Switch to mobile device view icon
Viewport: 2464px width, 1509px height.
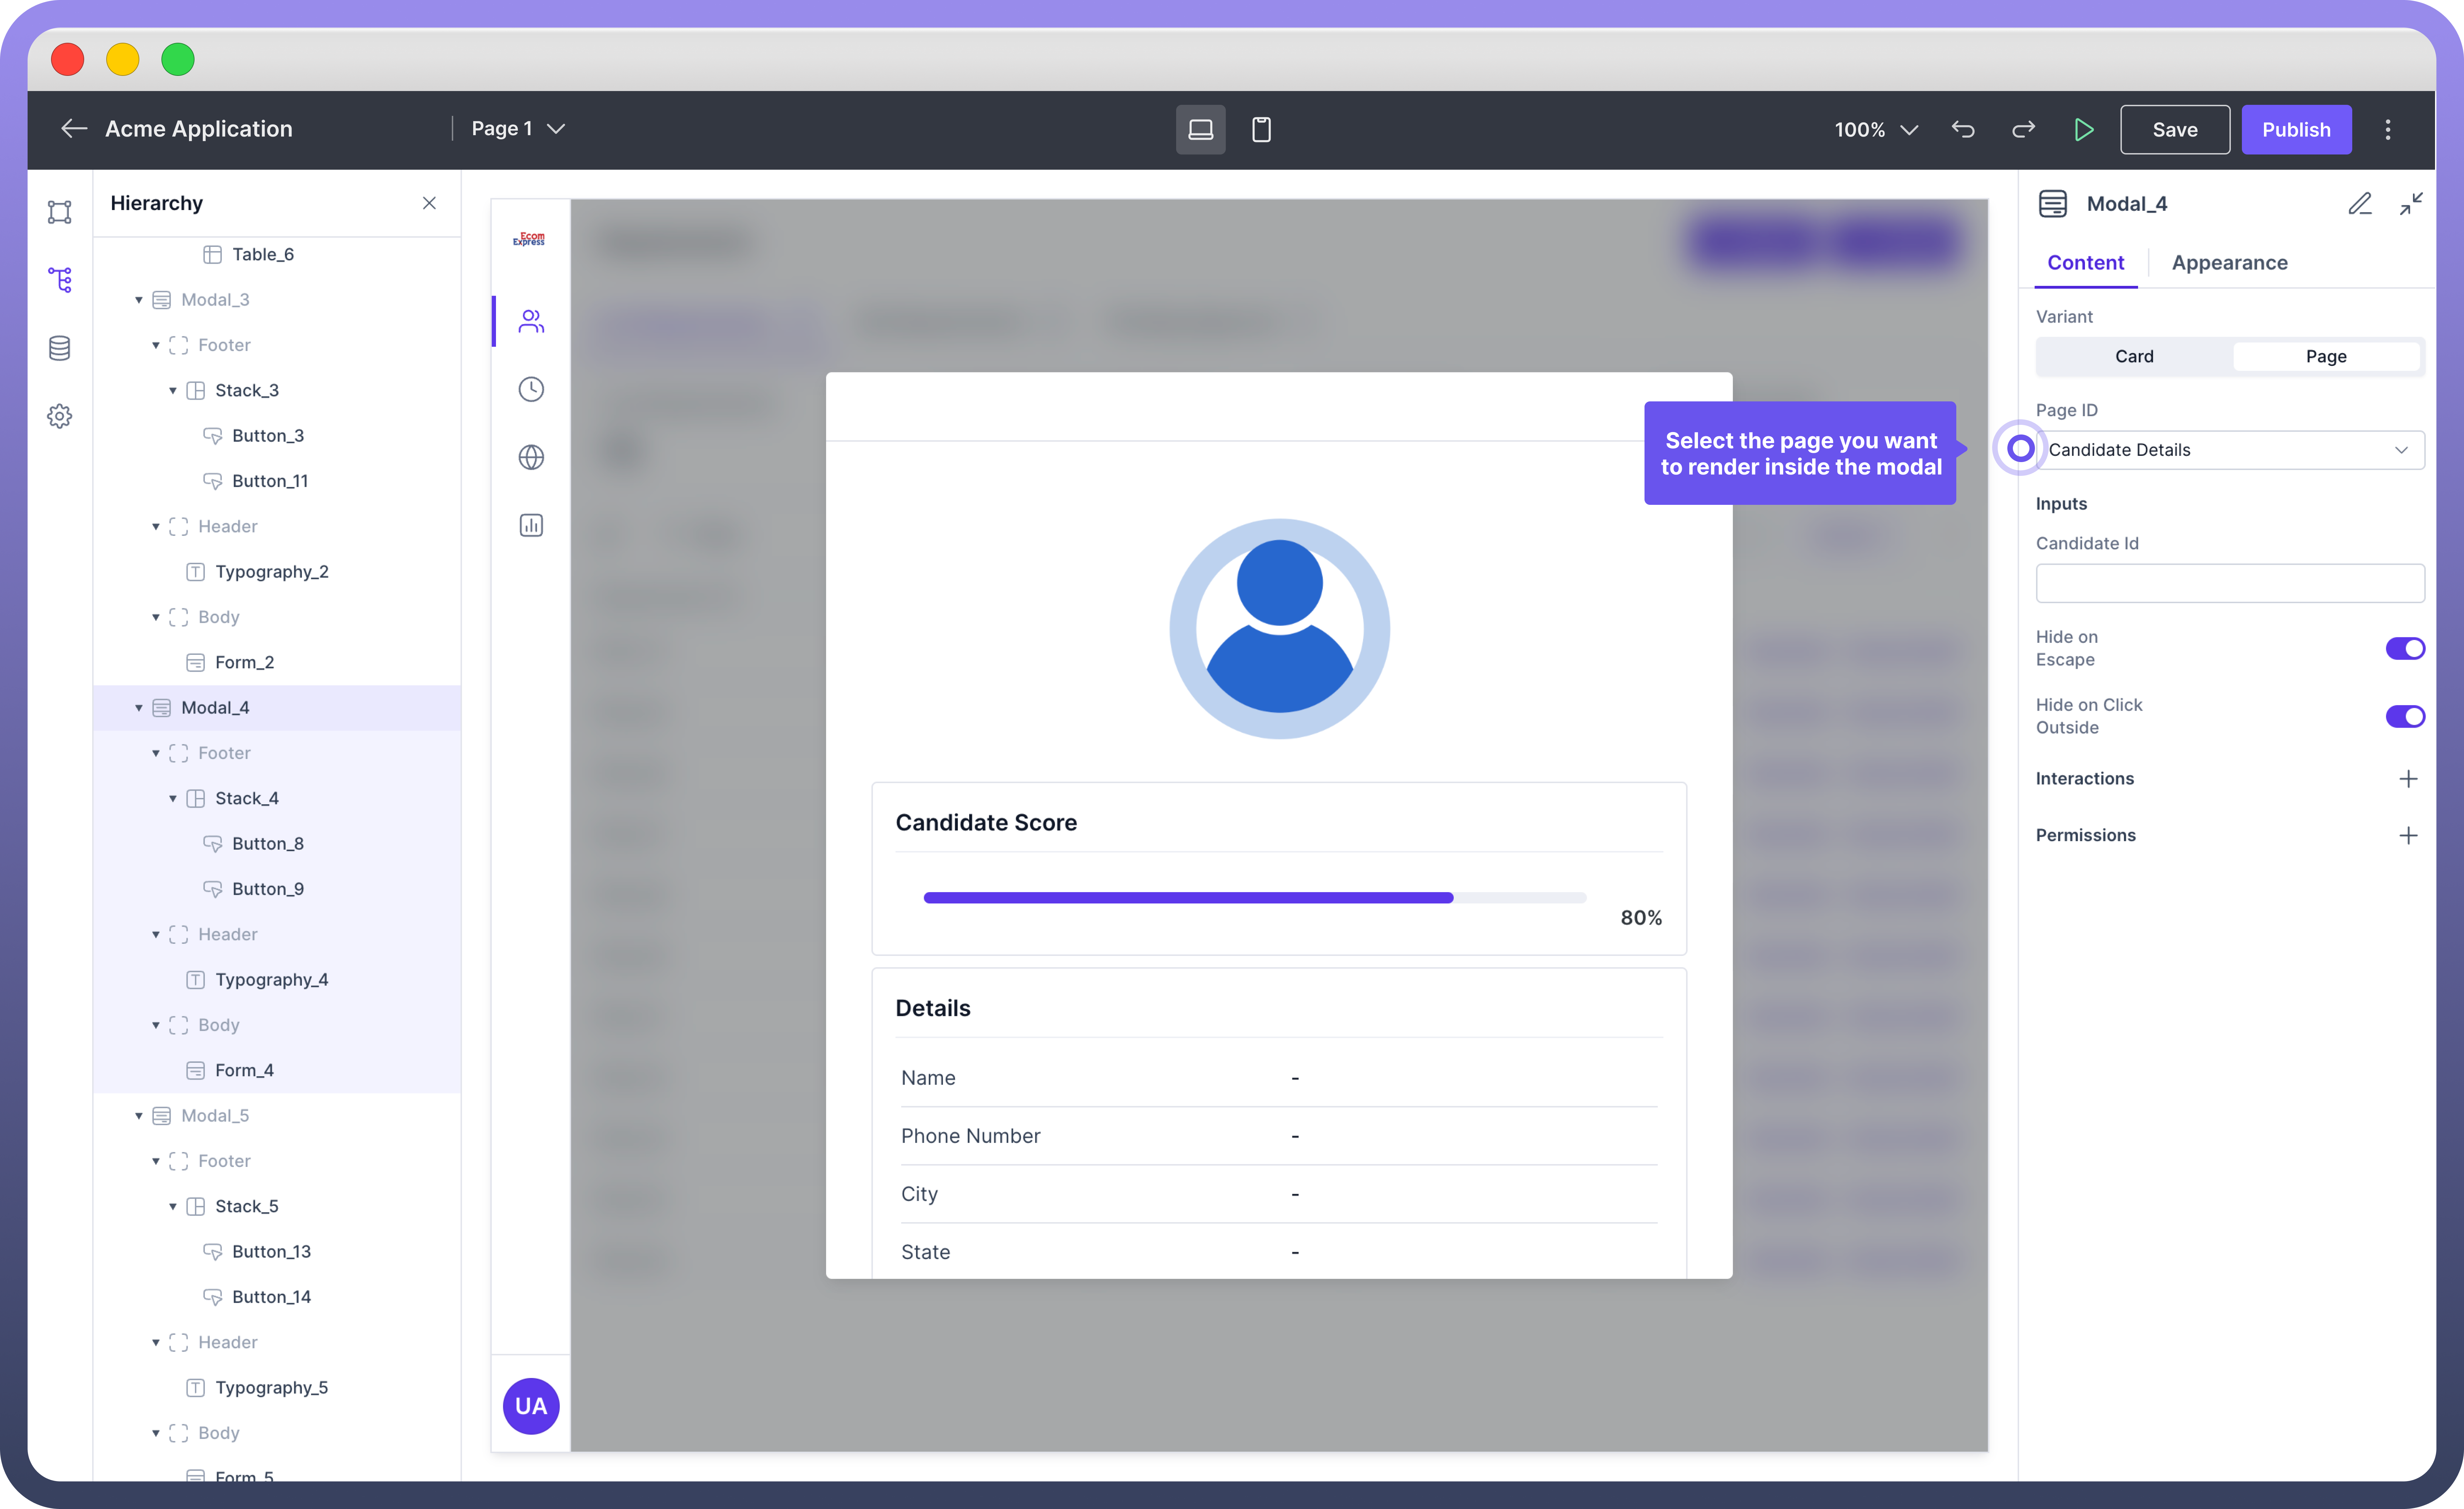click(1261, 129)
